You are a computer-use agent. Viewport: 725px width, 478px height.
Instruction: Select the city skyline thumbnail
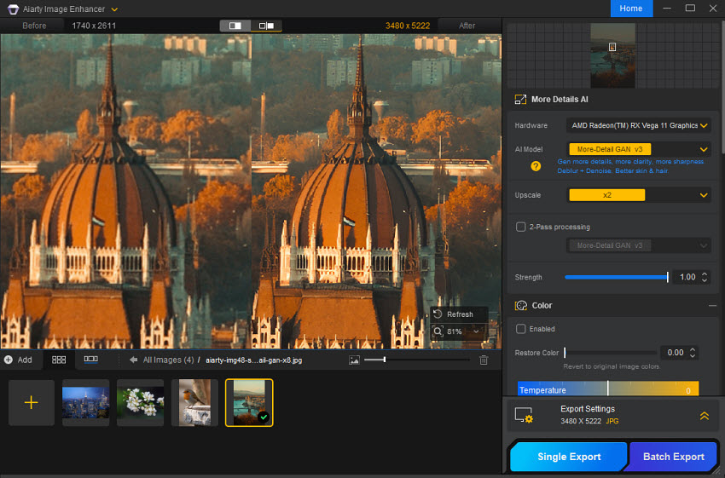(x=85, y=402)
